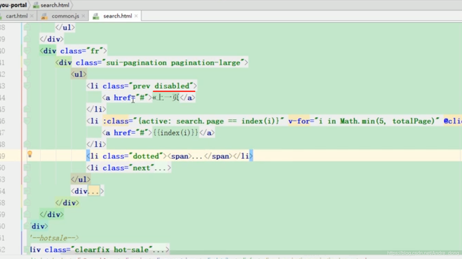Click the dotted class name in the code
The image size is (462, 259).
pyautogui.click(x=146, y=156)
